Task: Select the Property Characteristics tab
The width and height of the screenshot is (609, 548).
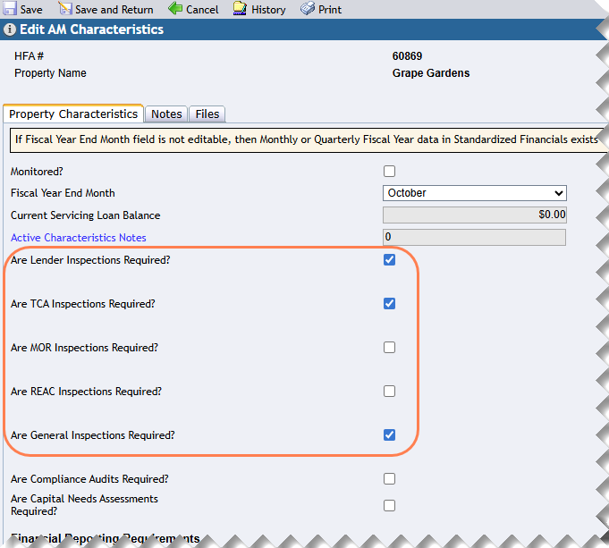Action: click(x=73, y=114)
